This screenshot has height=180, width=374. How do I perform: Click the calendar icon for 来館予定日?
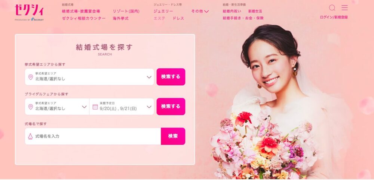(95, 107)
